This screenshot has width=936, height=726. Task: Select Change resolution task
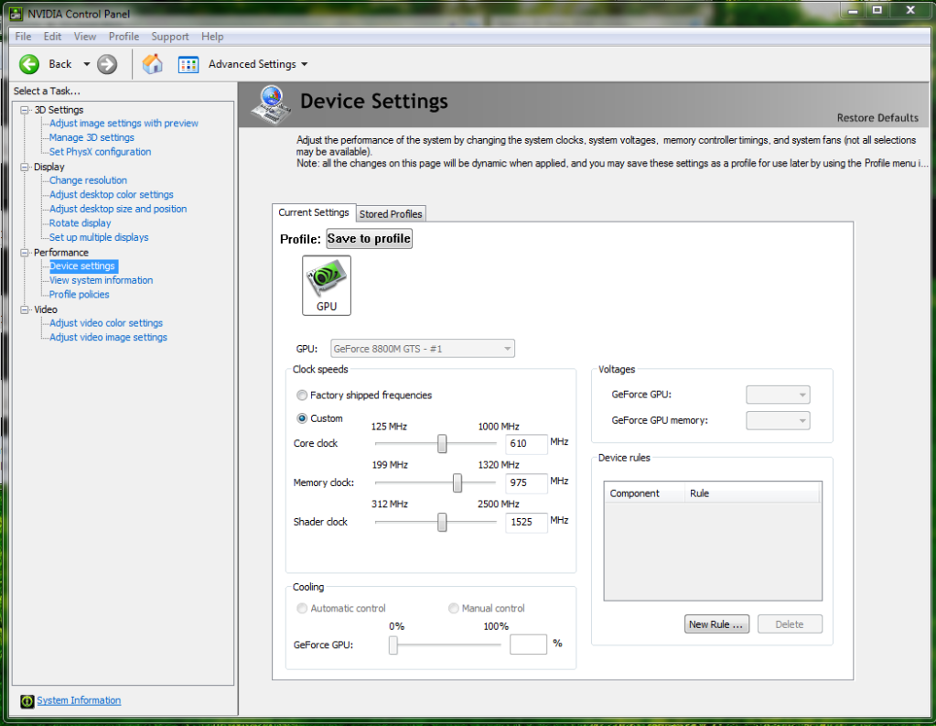click(x=88, y=180)
